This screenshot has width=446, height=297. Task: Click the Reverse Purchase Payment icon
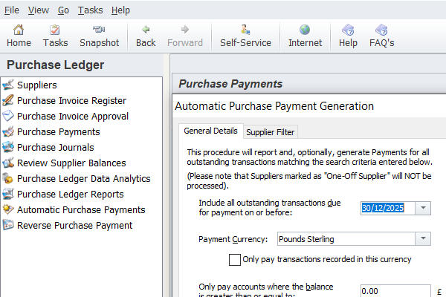8,226
